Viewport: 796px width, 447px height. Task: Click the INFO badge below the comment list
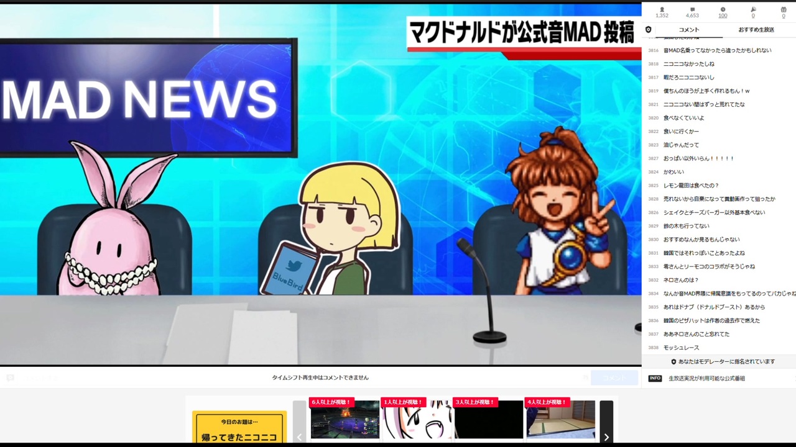[655, 378]
